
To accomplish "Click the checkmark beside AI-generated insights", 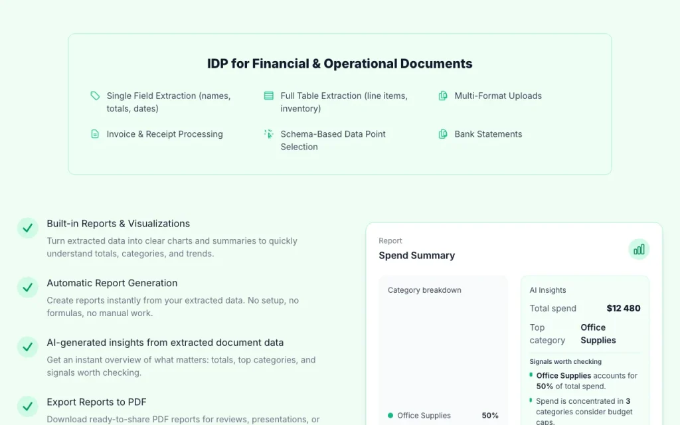I will [28, 347].
